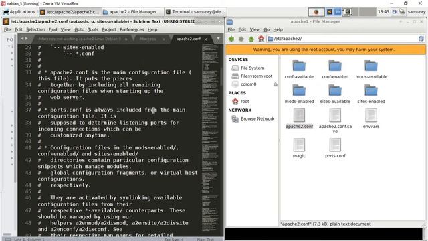The height and width of the screenshot is (241, 428).
Task: Open Find menu in Sublime Text
Action: 53,29
